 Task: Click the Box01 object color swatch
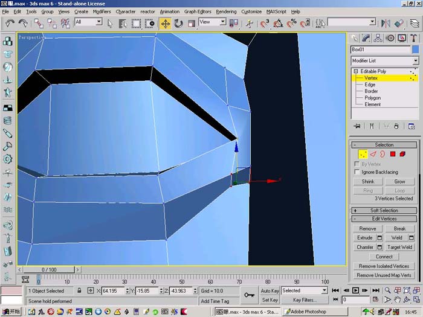point(416,50)
